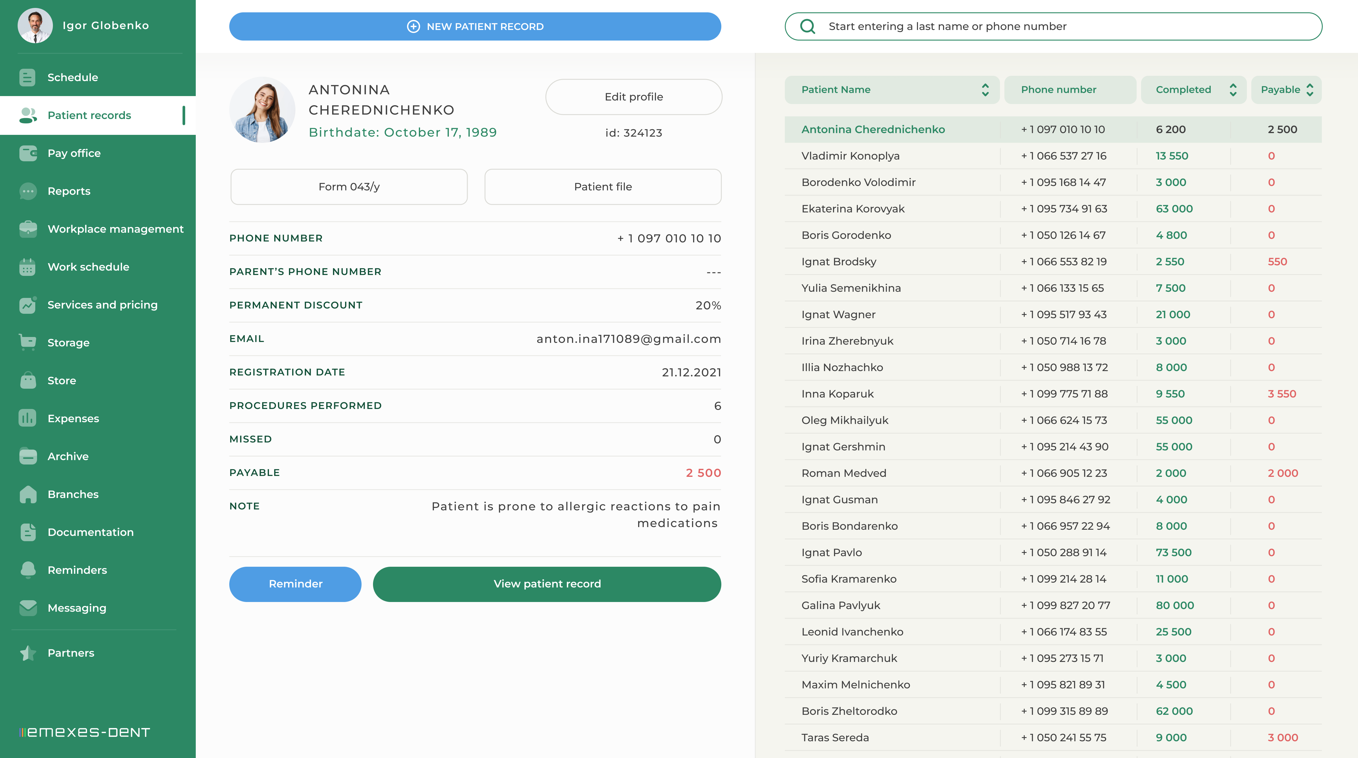
Task: Click the Storage cart icon
Action: click(x=27, y=342)
